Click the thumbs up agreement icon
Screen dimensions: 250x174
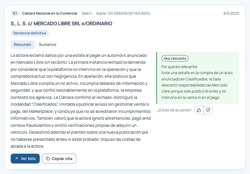coord(199,110)
